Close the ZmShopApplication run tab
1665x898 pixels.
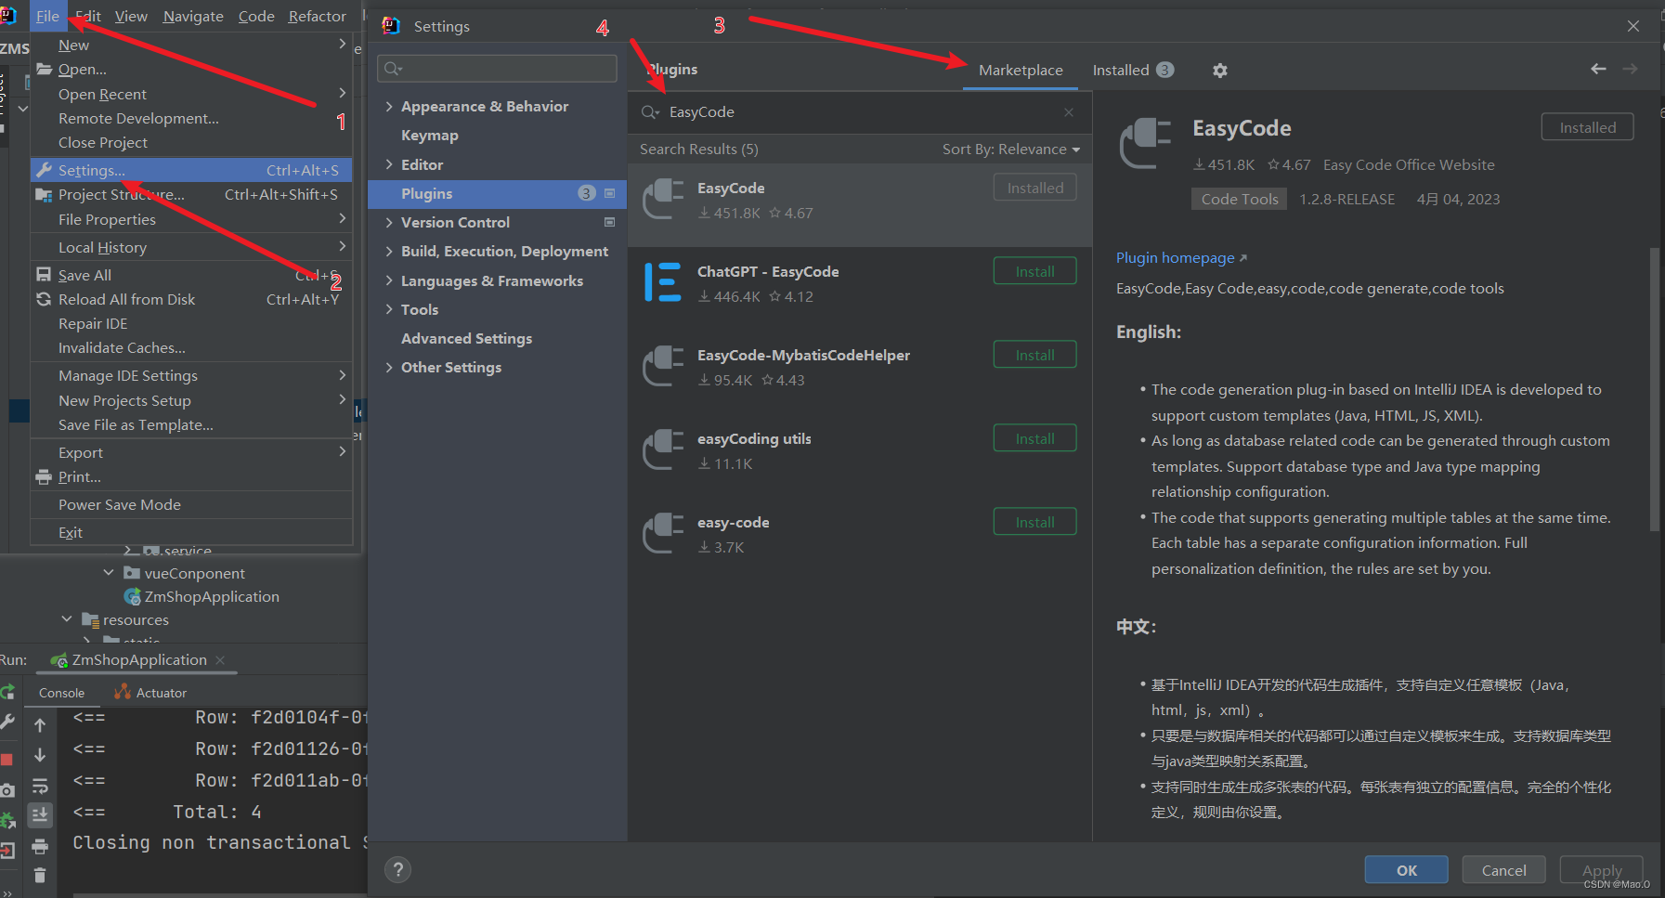(x=220, y=660)
